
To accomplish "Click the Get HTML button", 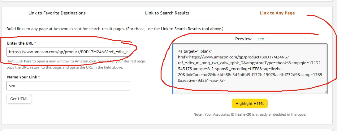I will pos(19,99).
